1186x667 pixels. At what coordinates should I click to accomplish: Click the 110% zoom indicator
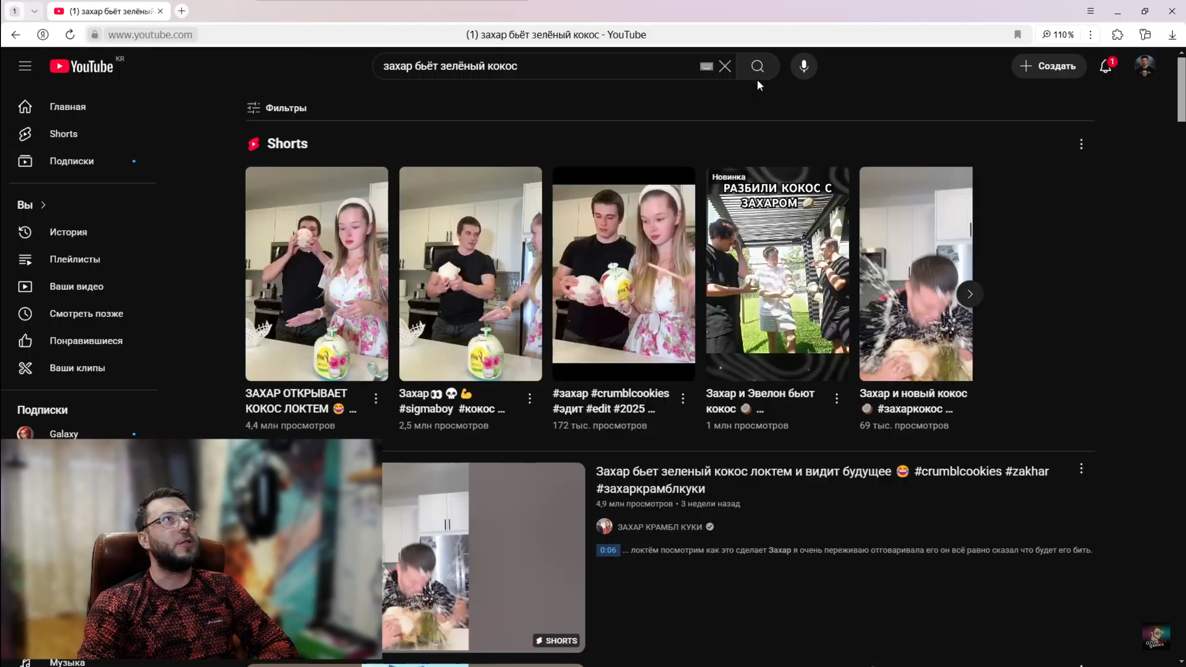tap(1058, 35)
